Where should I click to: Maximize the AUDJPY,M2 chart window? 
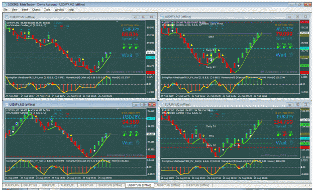297,17
